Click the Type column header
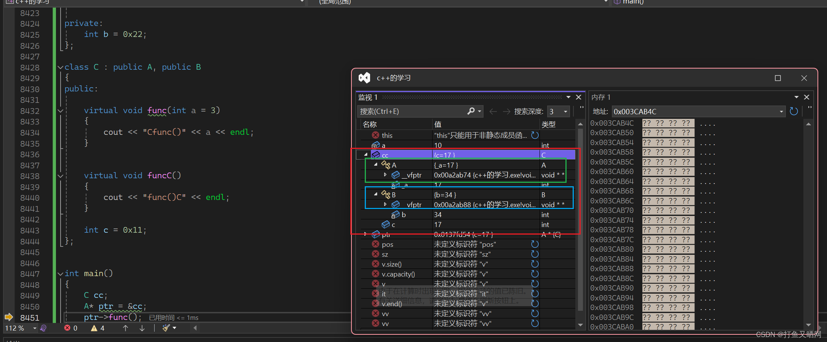 (x=557, y=125)
